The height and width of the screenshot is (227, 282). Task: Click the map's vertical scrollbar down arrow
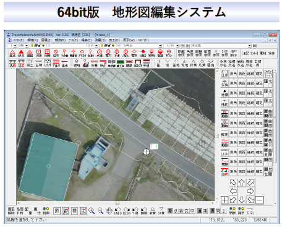point(217,199)
